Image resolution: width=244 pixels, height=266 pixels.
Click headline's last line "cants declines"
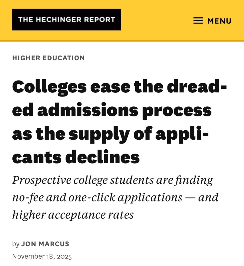[x=76, y=157]
